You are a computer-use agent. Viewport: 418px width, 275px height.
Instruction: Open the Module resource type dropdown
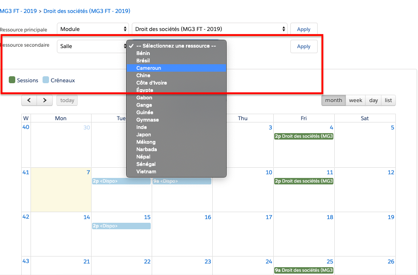click(x=92, y=29)
